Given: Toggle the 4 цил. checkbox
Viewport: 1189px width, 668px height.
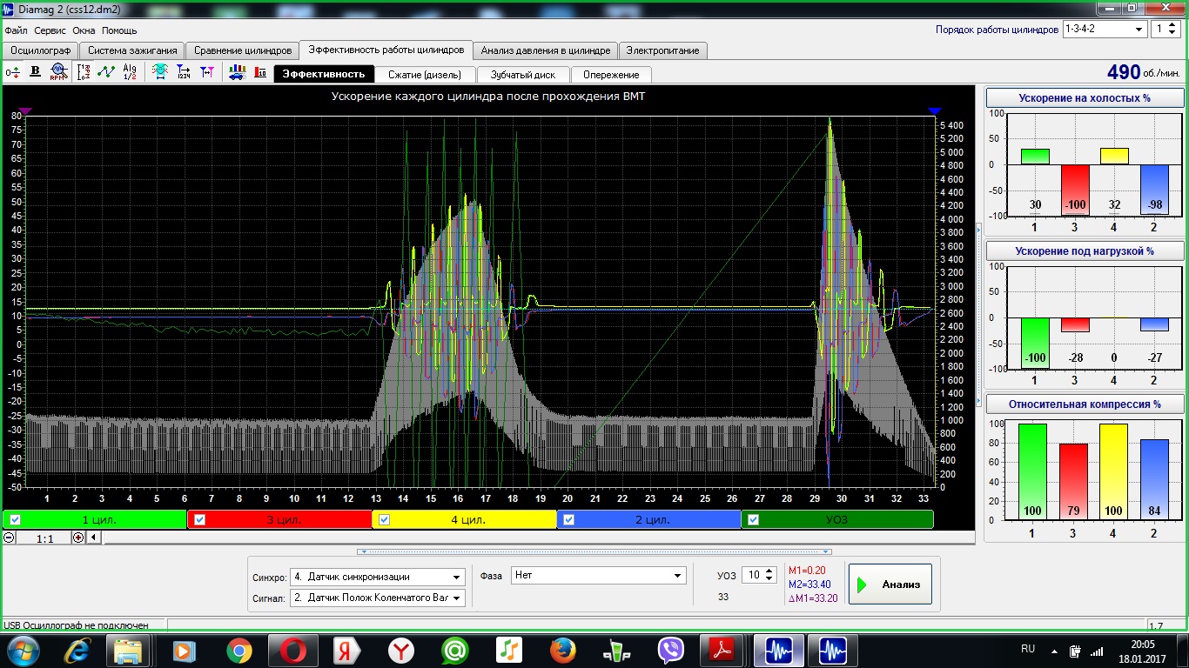Looking at the screenshot, I should (385, 520).
